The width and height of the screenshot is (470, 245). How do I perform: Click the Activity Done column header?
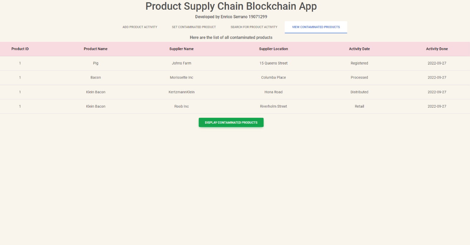(x=437, y=49)
